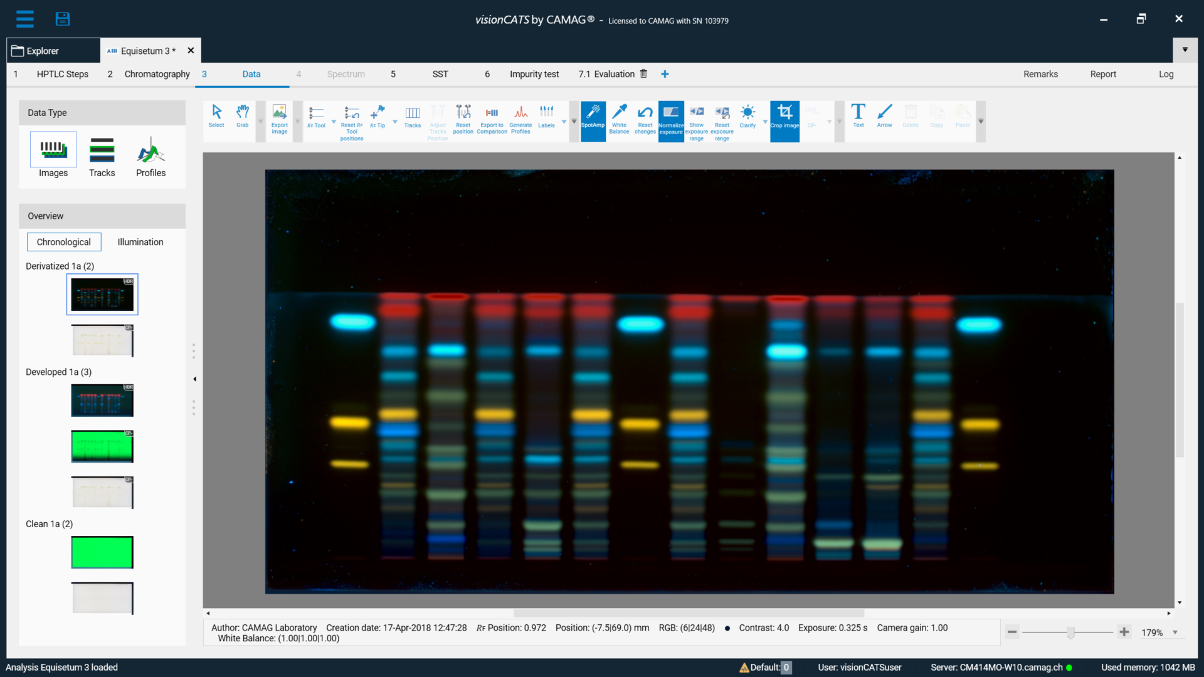Toggle Normalize exposure option
The image size is (1204, 677).
click(x=670, y=118)
